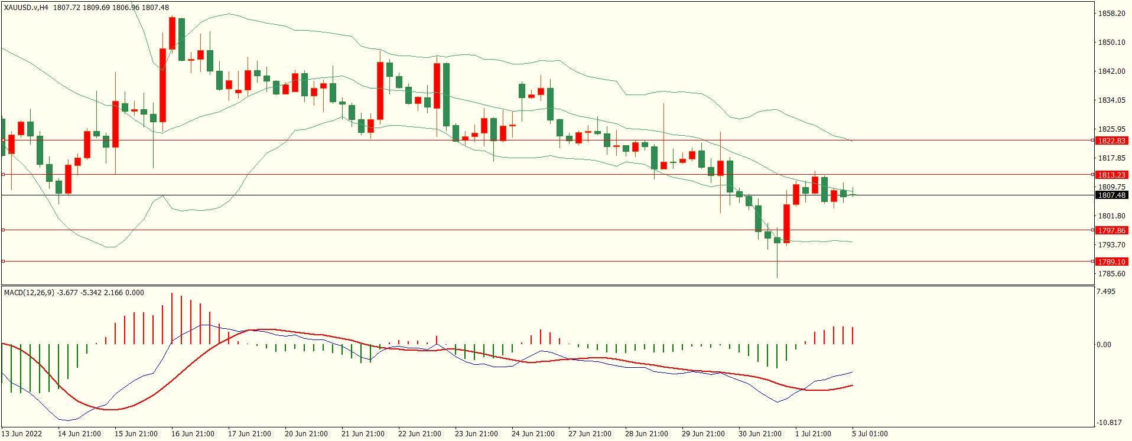Click the 1858.20 price scale value
Viewport: 1132px width, 441px height.
pyautogui.click(x=1111, y=13)
